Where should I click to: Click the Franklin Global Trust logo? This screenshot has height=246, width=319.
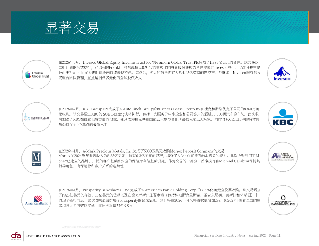click(37, 74)
